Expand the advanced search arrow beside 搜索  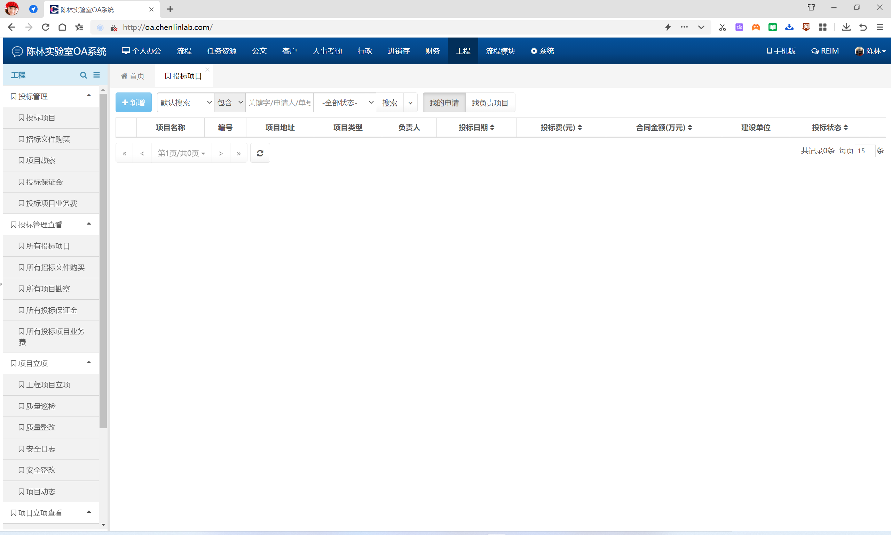[410, 103]
